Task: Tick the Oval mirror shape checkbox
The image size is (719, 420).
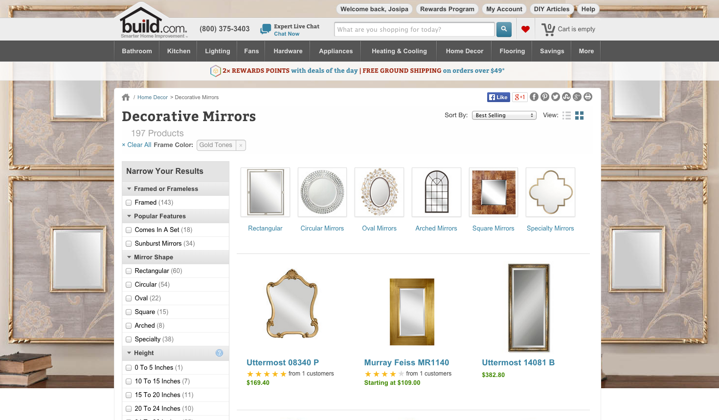Action: point(129,298)
